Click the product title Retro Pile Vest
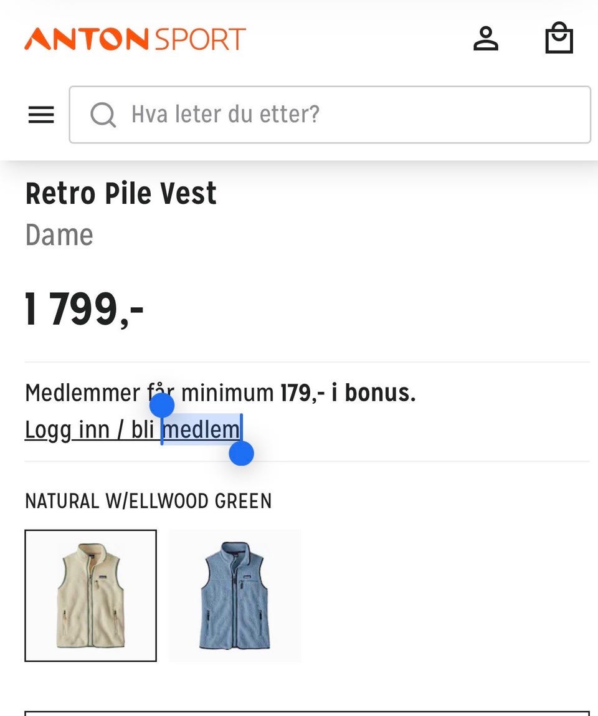 pyautogui.click(x=120, y=193)
